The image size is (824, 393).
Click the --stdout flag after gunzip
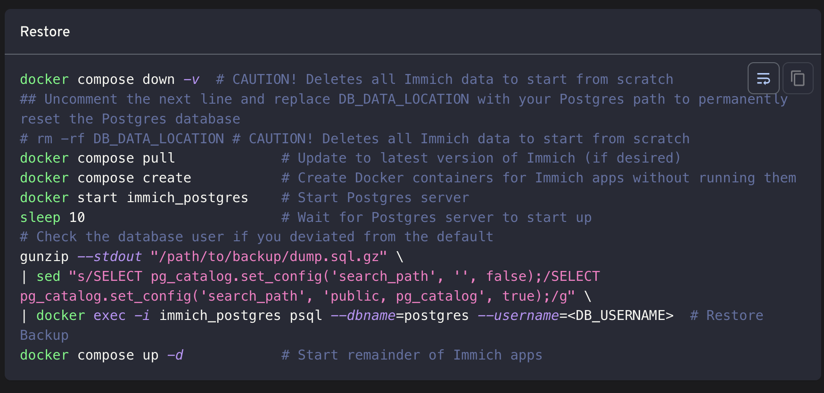(x=109, y=256)
